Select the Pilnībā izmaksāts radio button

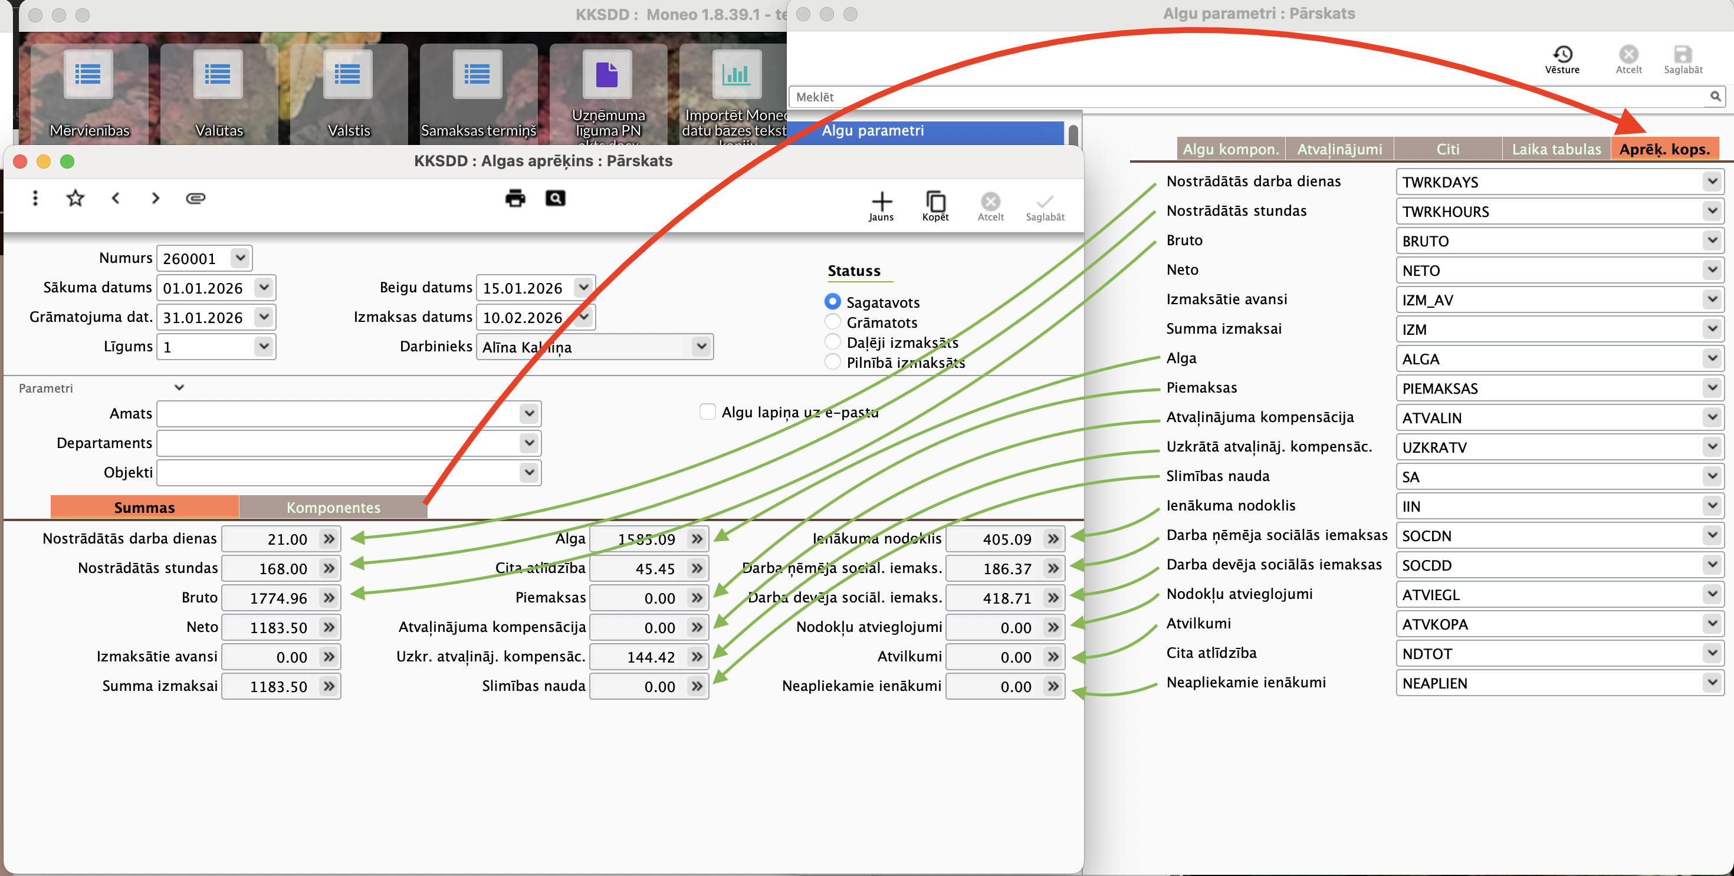click(833, 362)
